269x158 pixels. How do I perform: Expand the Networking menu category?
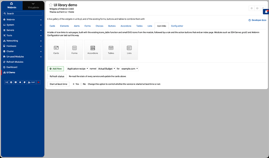tap(23, 41)
